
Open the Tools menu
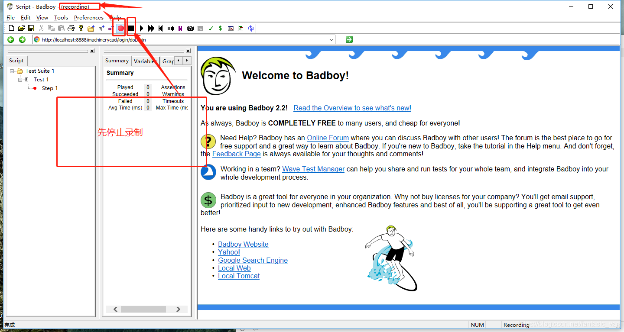pos(61,18)
